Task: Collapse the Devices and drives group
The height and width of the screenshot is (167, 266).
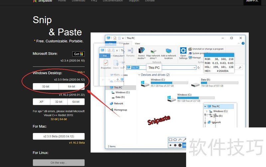Action: [139, 75]
